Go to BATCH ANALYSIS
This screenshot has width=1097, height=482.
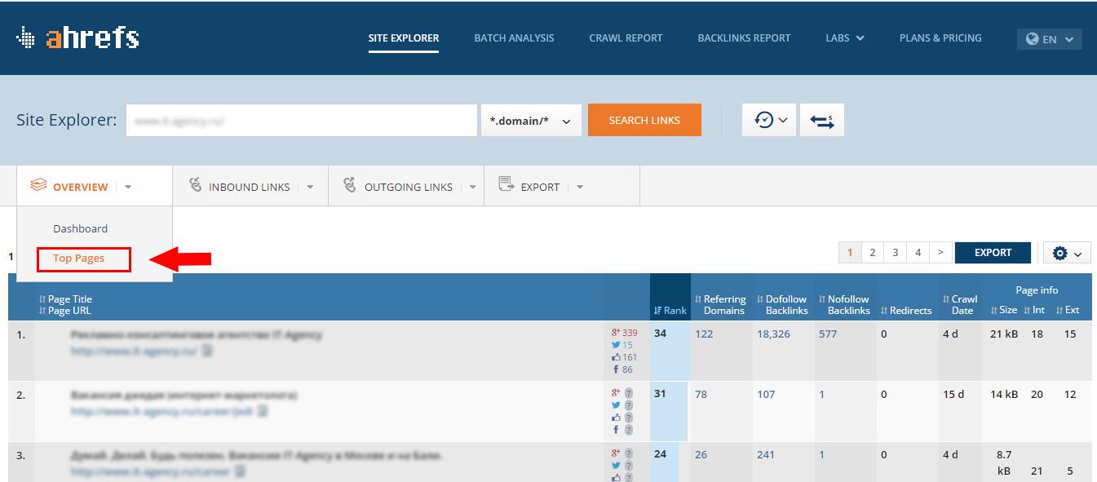tap(514, 38)
